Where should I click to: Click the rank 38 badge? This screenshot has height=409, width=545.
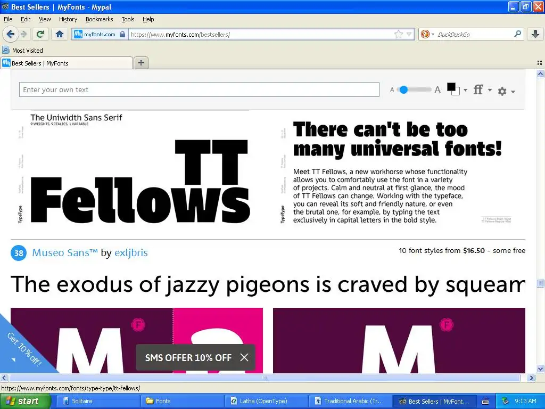[x=19, y=253]
